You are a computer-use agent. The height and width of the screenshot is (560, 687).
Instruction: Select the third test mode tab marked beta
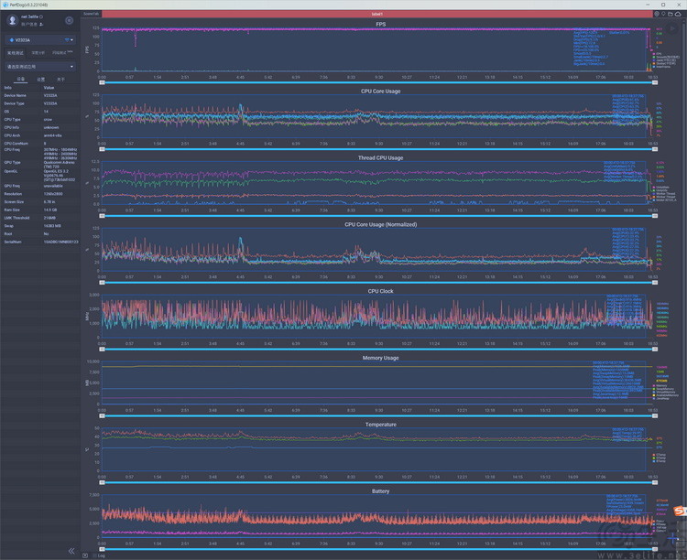[x=62, y=52]
